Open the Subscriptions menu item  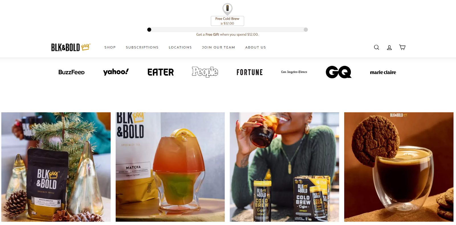142,47
